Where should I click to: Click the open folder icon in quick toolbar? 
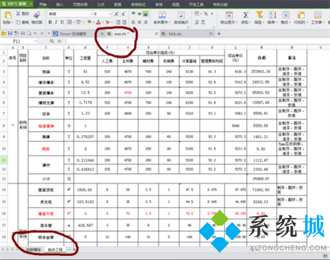click(x=3, y=34)
